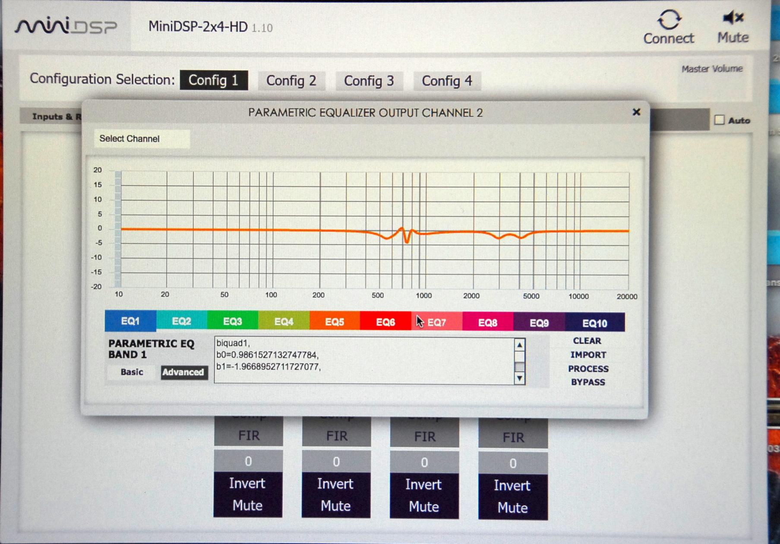Viewport: 780px width, 544px height.
Task: Open the EQ9 band
Action: click(539, 323)
